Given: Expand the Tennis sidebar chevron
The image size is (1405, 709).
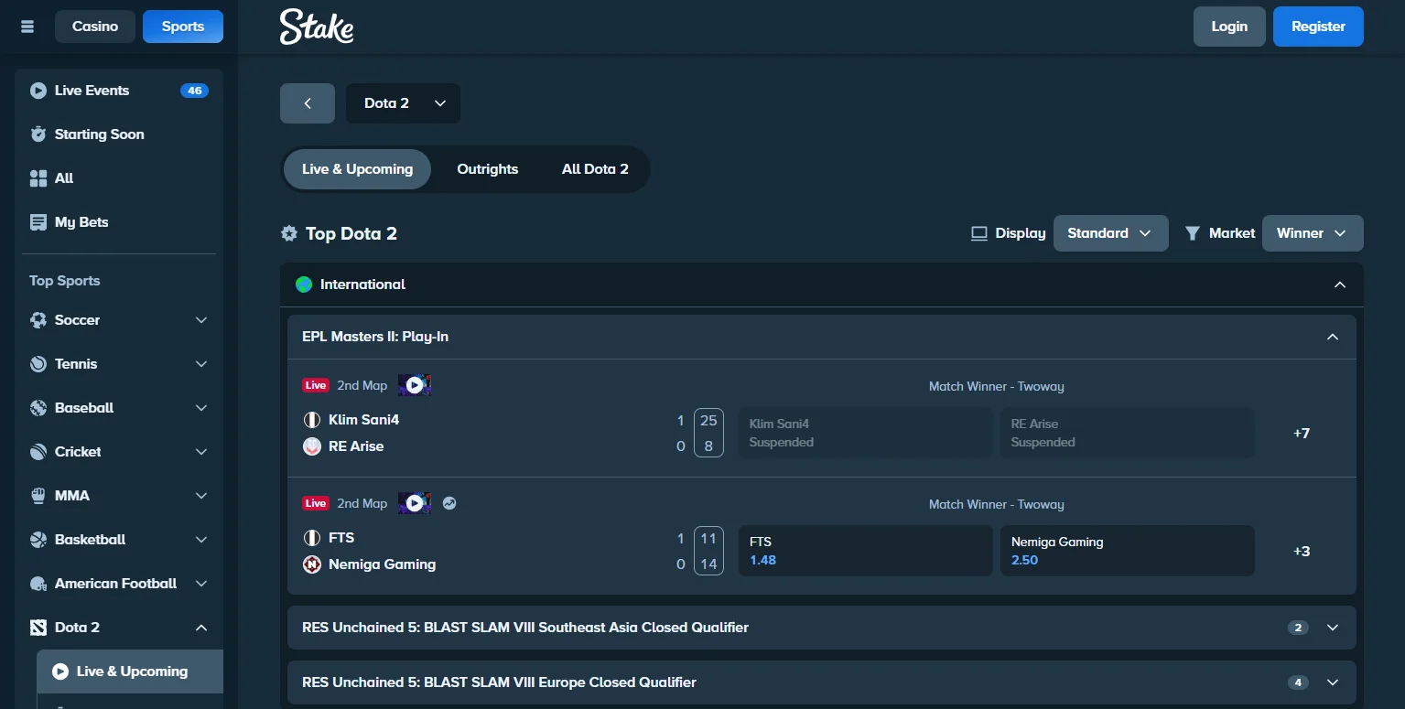Looking at the screenshot, I should point(201,364).
